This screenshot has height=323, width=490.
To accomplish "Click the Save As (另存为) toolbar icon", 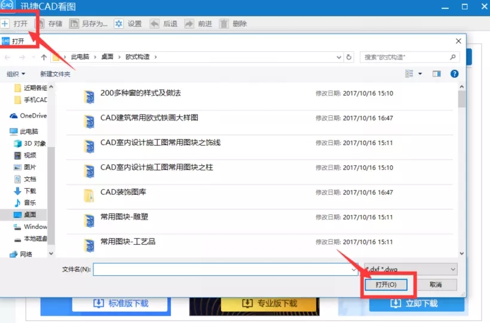I will pyautogui.click(x=75, y=24).
